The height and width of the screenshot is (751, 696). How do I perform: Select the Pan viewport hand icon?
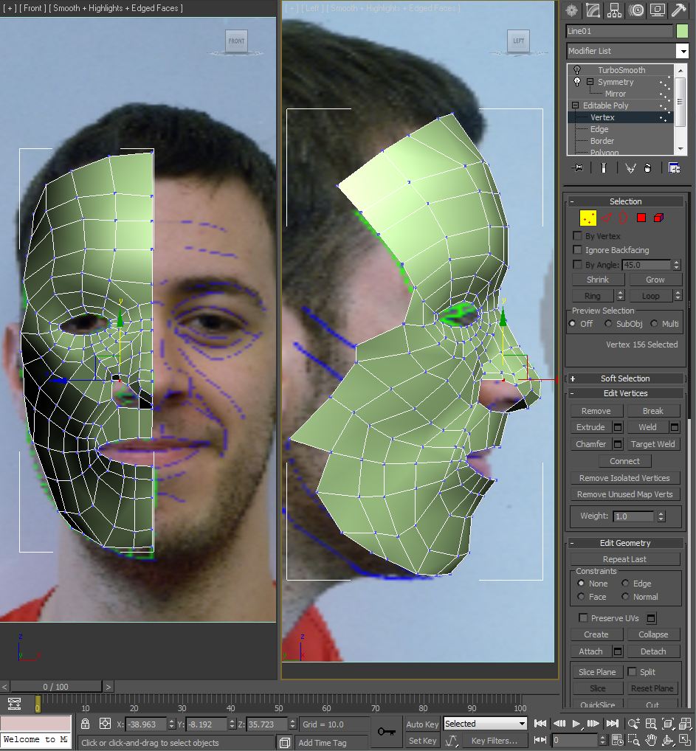652,738
